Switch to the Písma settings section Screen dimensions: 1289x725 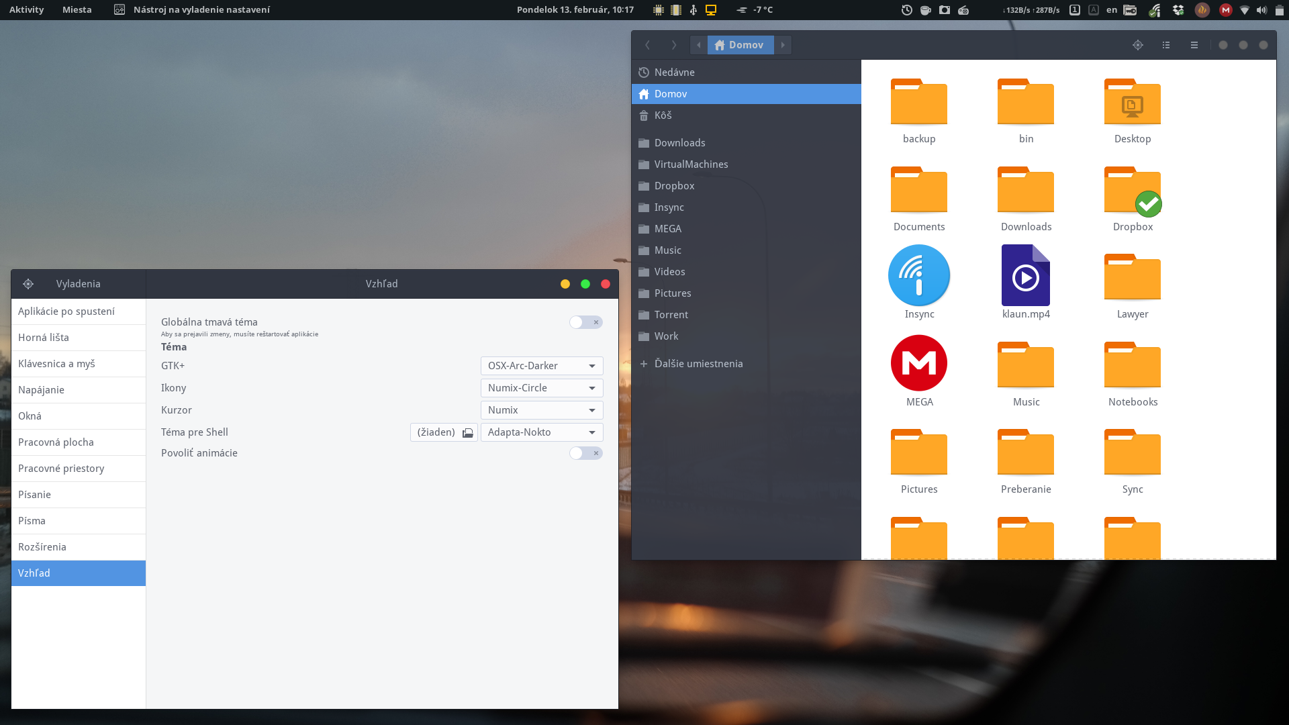[x=78, y=520]
